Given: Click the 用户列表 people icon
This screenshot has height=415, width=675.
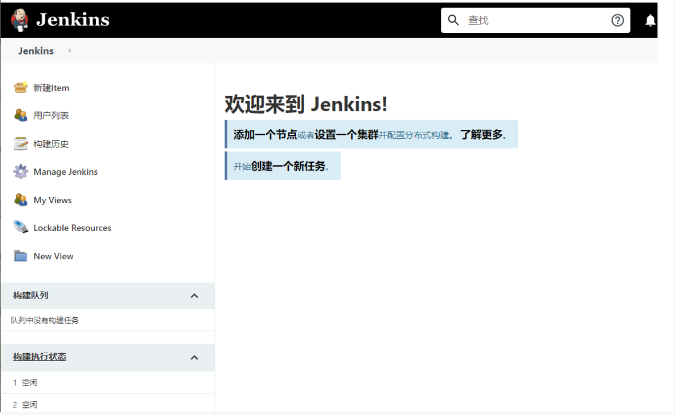Looking at the screenshot, I should (21, 115).
